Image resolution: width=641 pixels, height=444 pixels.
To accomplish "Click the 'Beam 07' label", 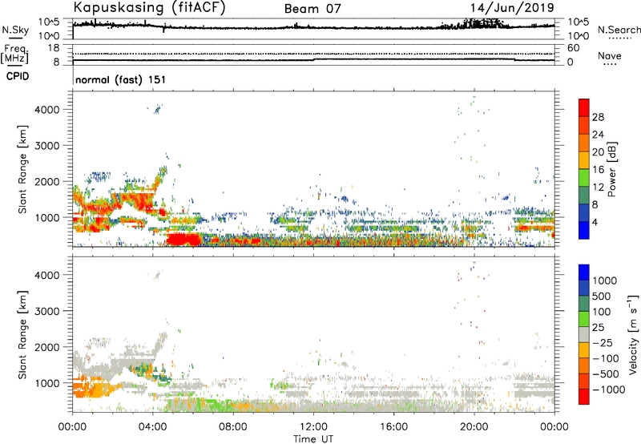I will point(312,9).
